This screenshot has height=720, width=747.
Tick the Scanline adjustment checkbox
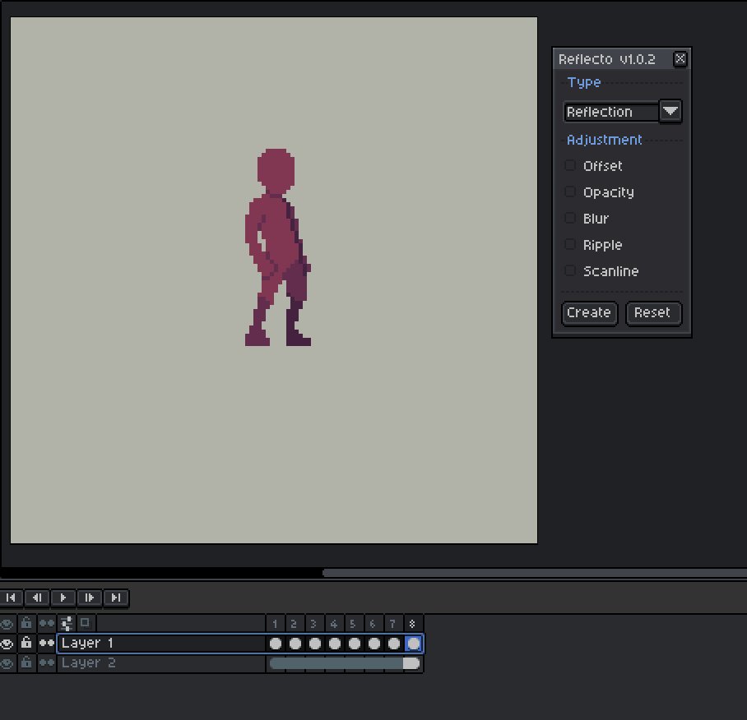click(570, 270)
